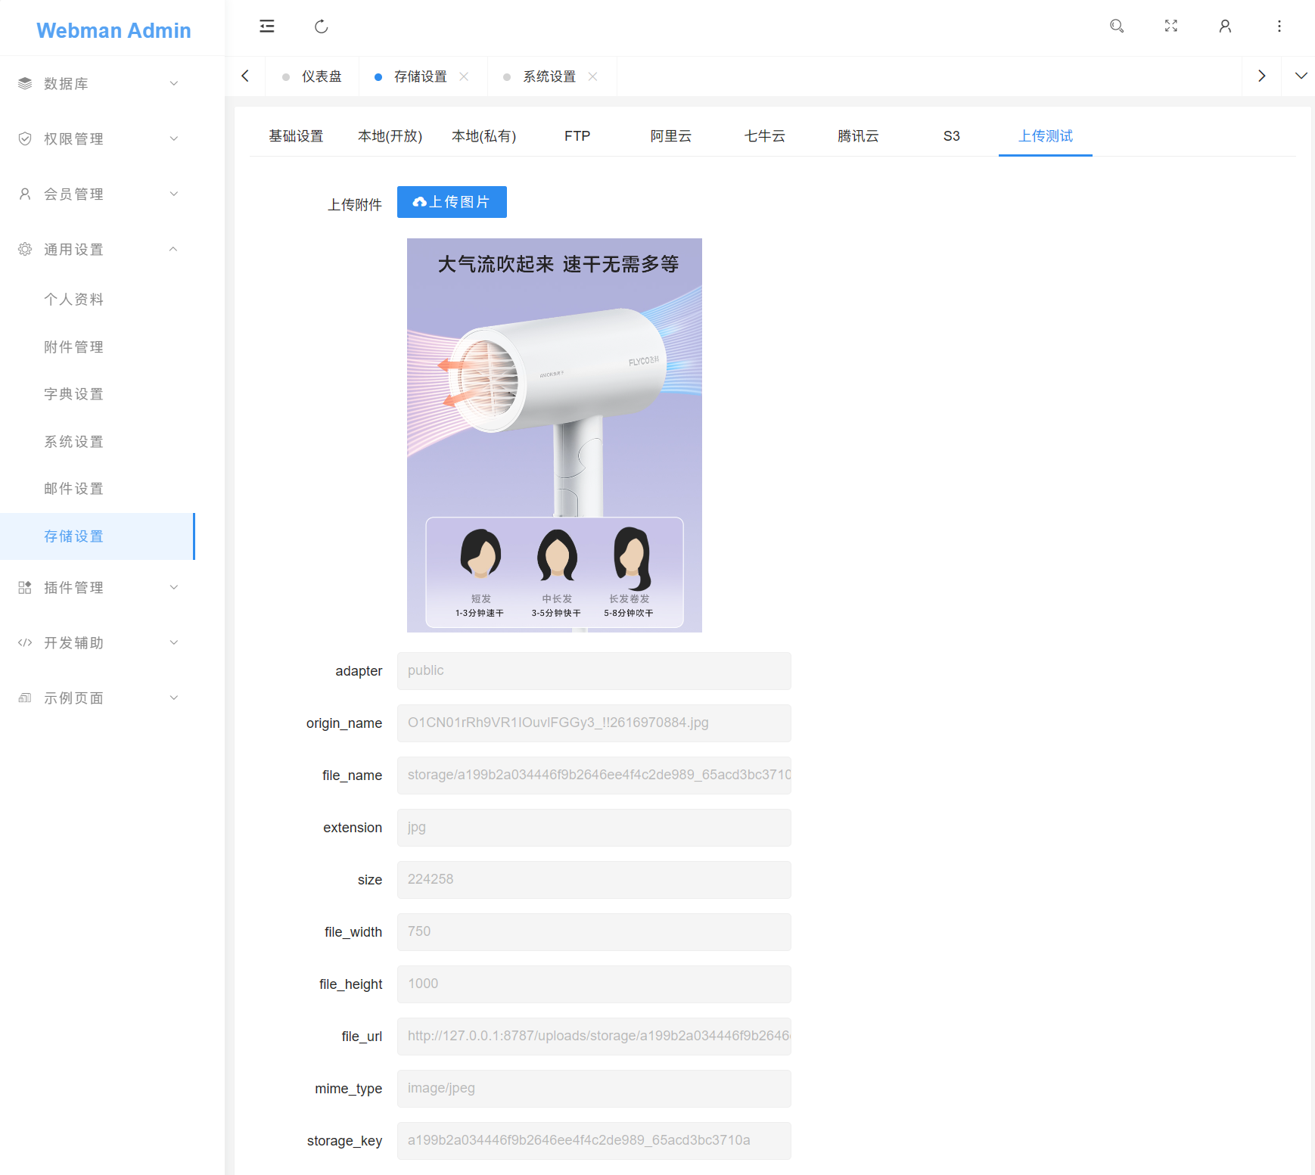The height and width of the screenshot is (1175, 1315).
Task: Click the file_url field
Action: [594, 1037]
